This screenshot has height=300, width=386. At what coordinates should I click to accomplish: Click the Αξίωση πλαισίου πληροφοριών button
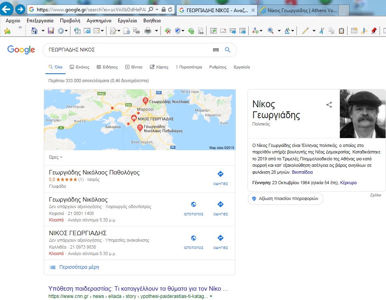pos(286,199)
